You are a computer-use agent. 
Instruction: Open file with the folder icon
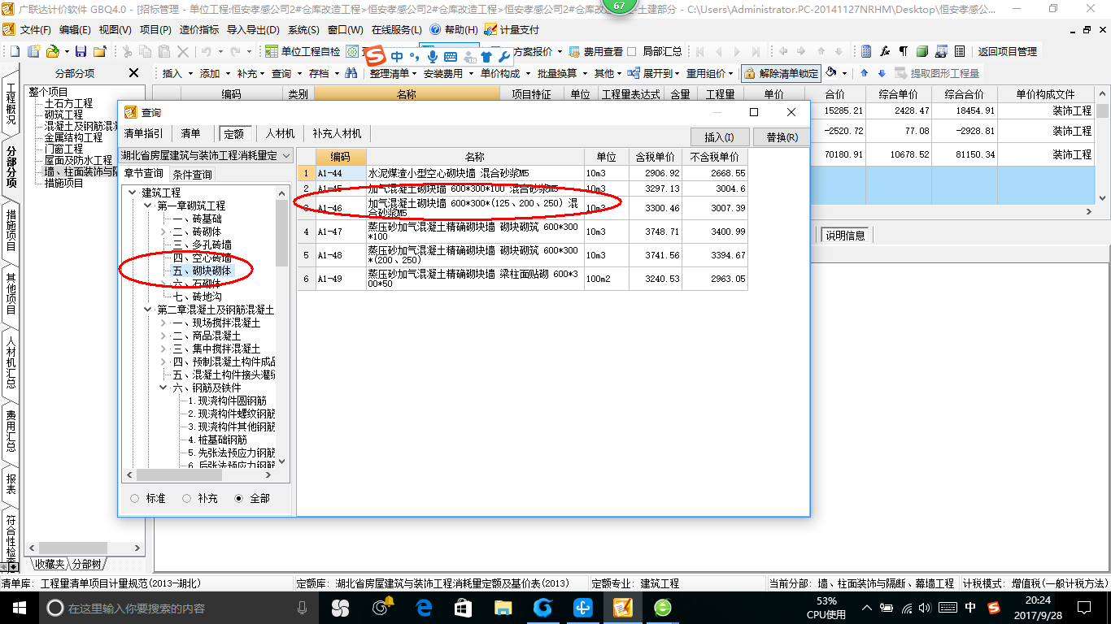52,51
